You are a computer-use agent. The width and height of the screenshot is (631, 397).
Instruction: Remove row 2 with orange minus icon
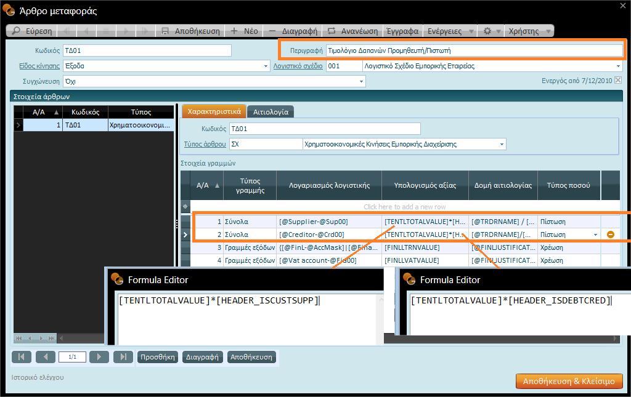[x=611, y=235]
